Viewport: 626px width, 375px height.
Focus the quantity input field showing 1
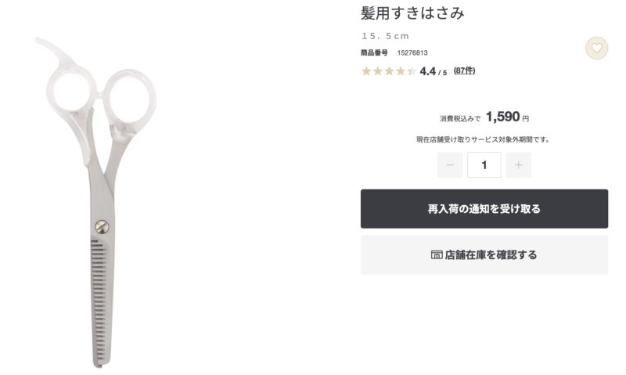(x=484, y=165)
